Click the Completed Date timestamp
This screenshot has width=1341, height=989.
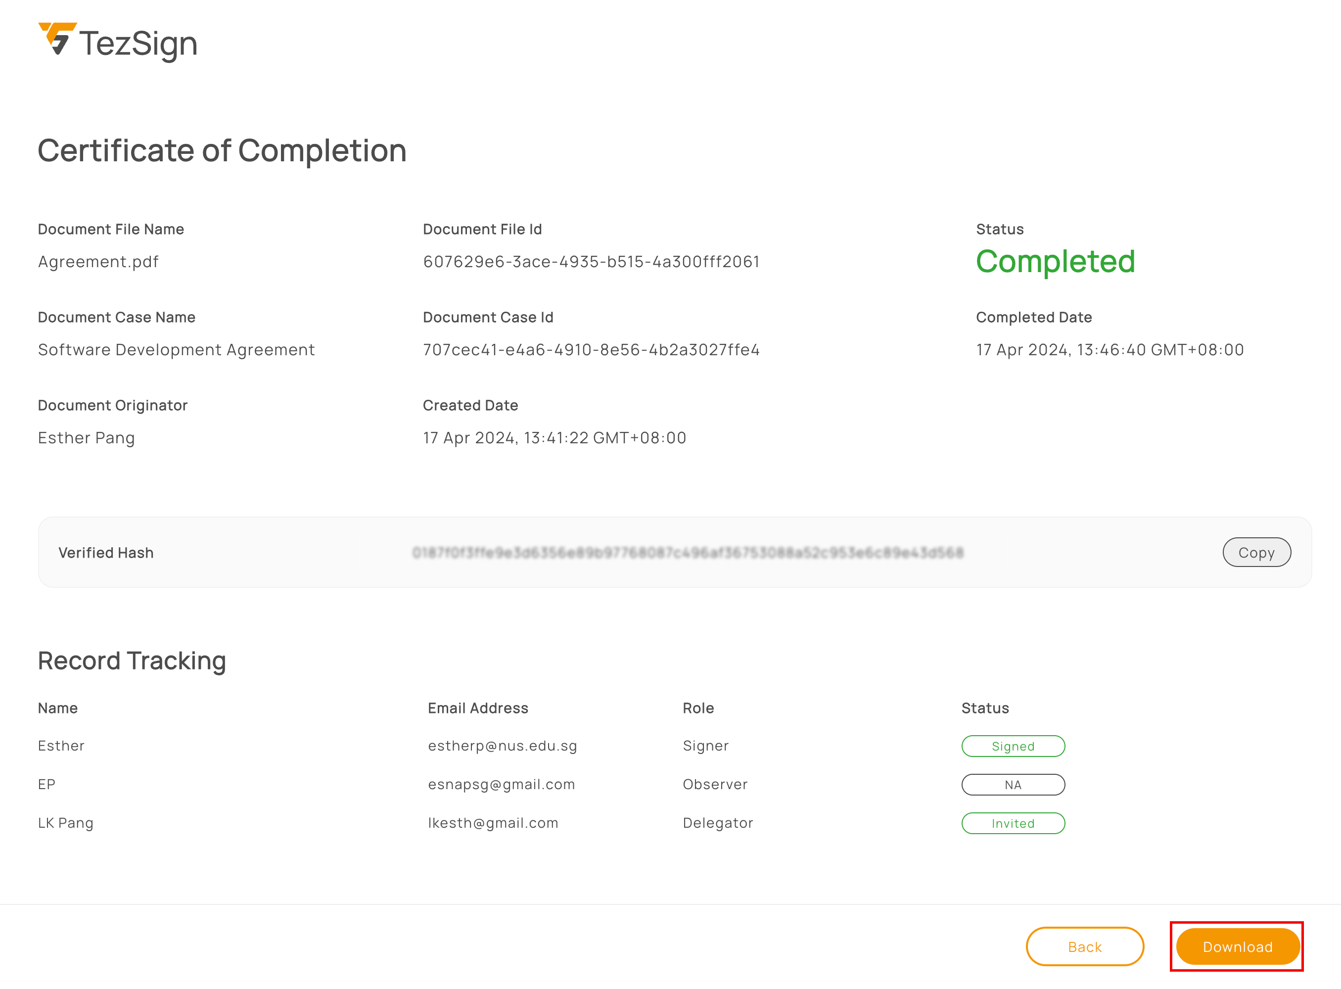[1110, 350]
